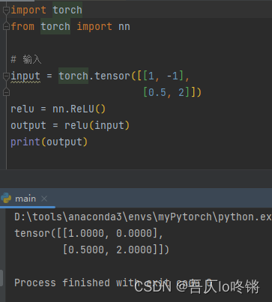
Task: Collapse the fold marker at 'input = torch.tensor'
Action: tap(6, 76)
